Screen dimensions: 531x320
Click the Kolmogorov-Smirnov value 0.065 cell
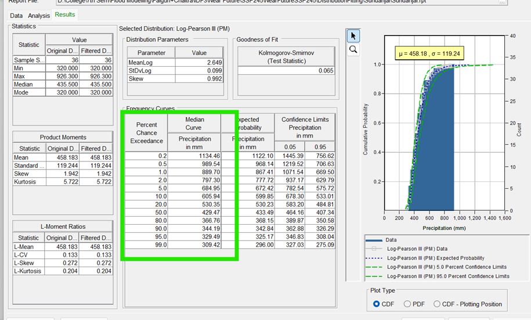[286, 70]
